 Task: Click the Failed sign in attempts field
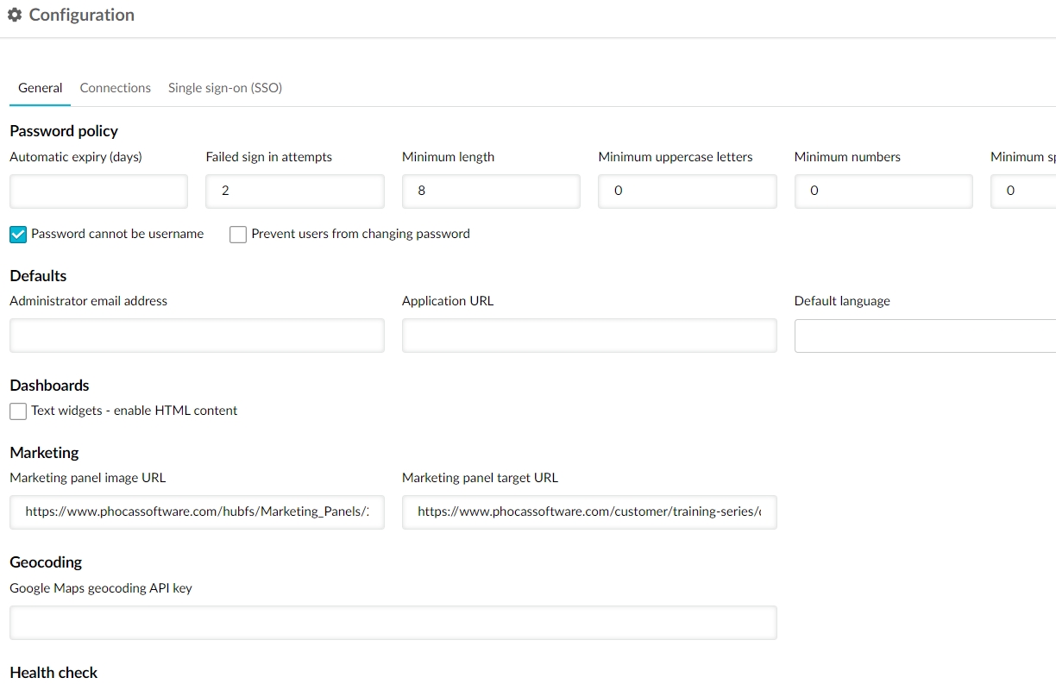[x=294, y=191]
